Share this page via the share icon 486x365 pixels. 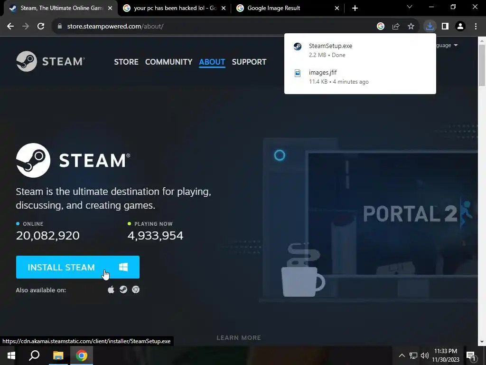point(396,27)
